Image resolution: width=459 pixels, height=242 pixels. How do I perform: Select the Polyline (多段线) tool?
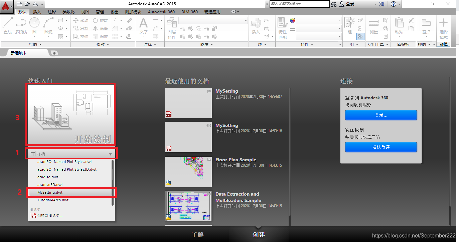[21, 26]
